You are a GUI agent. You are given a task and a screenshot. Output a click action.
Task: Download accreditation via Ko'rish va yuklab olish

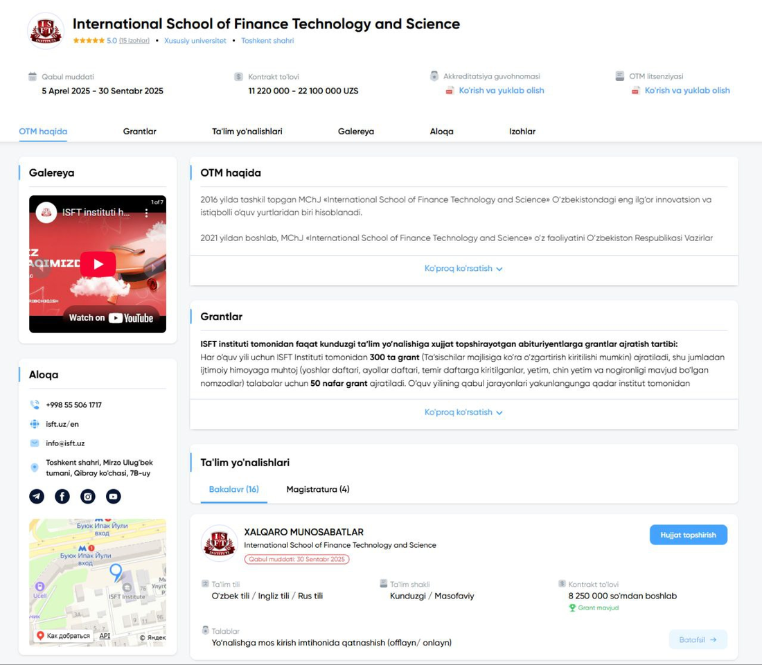click(x=502, y=91)
